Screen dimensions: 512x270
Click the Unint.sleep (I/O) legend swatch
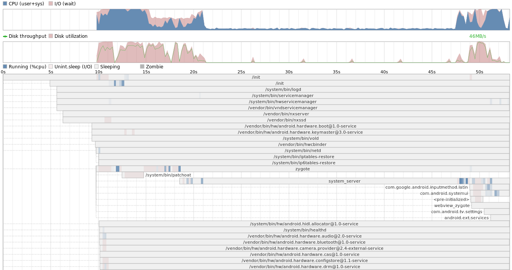coord(50,66)
